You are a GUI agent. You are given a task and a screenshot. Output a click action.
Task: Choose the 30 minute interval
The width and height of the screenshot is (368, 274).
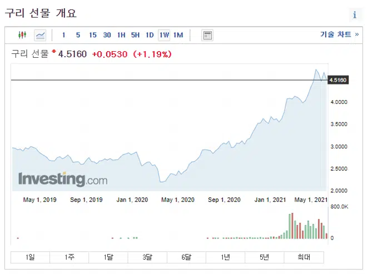[x=107, y=35]
